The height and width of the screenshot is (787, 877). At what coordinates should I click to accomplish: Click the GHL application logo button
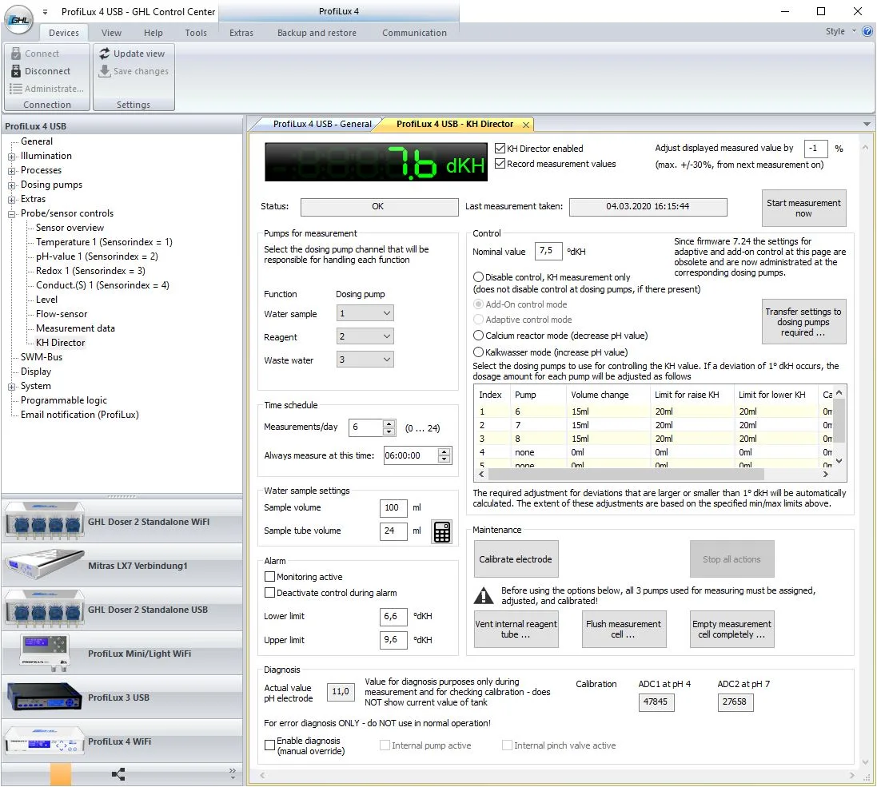tap(19, 20)
